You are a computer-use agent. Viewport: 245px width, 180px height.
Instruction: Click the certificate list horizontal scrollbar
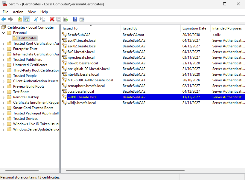[125, 170]
